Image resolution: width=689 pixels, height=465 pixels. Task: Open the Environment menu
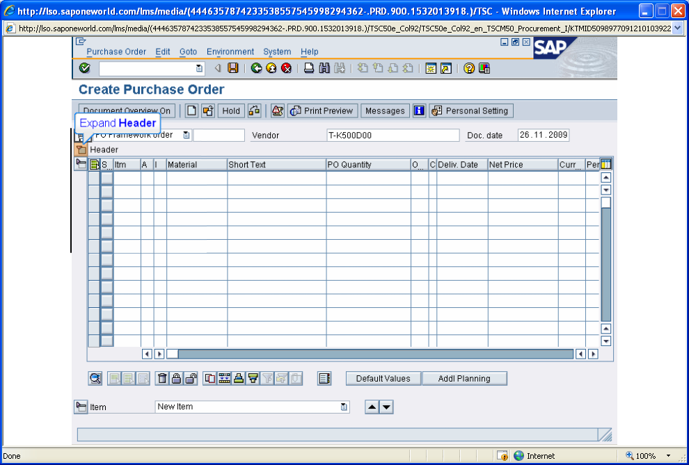click(x=230, y=51)
